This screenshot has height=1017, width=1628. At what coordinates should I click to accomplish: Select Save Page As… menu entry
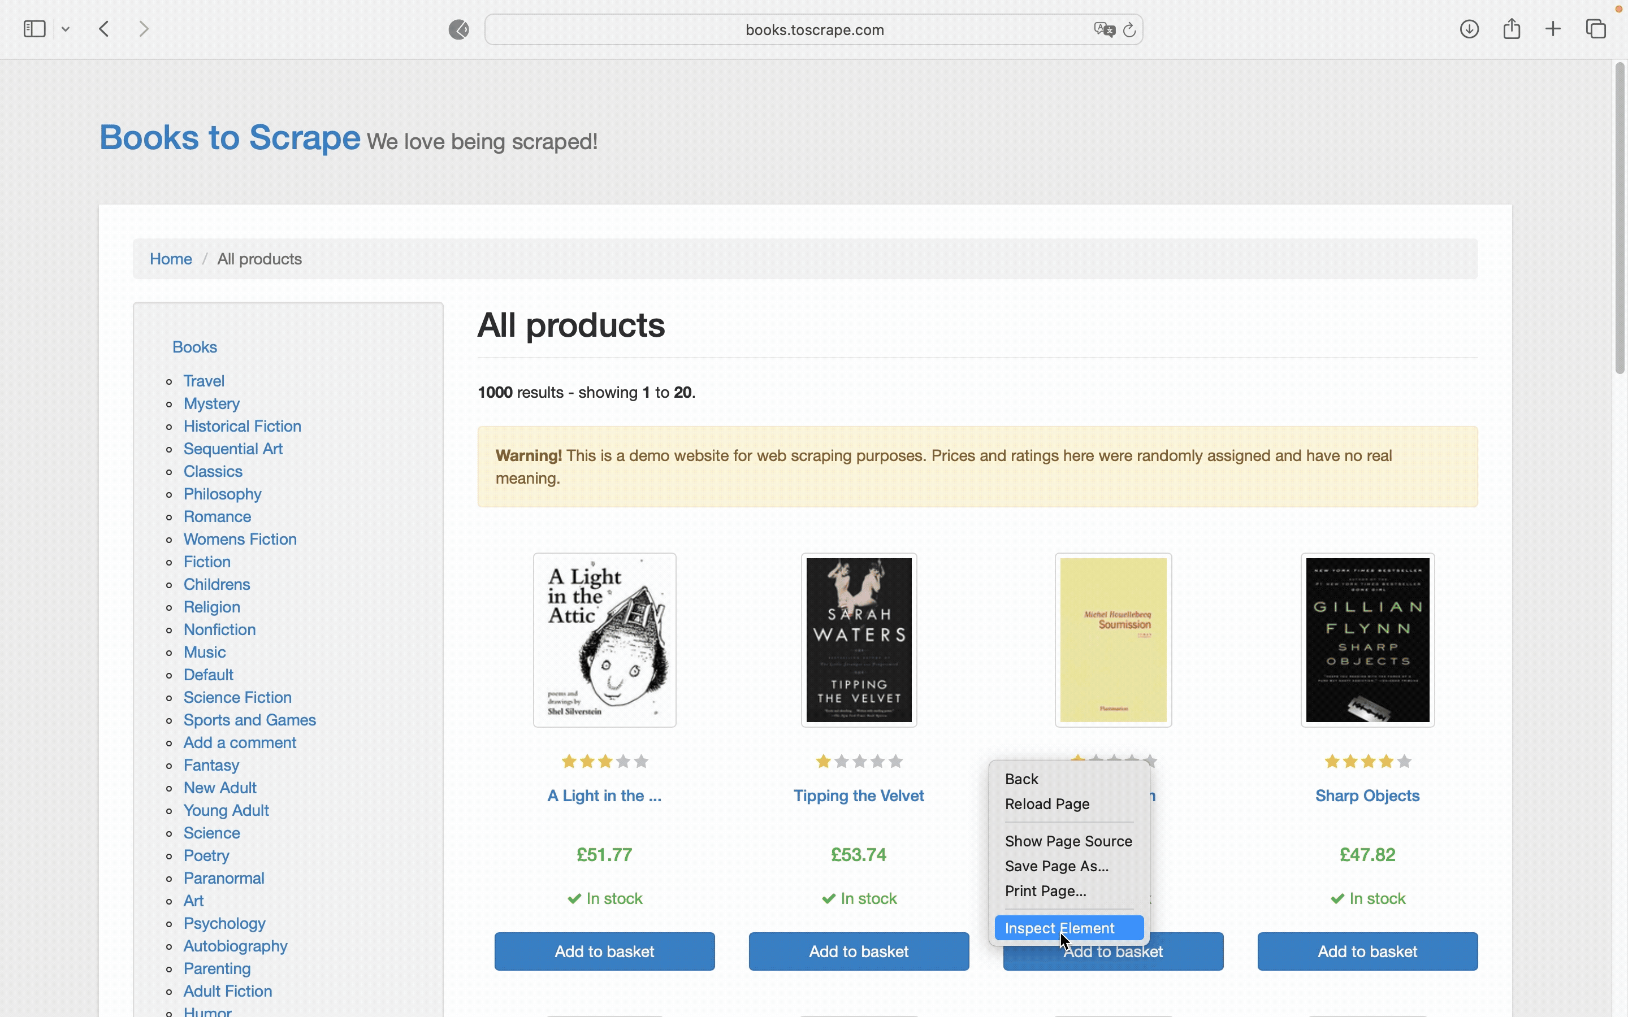1069,866
